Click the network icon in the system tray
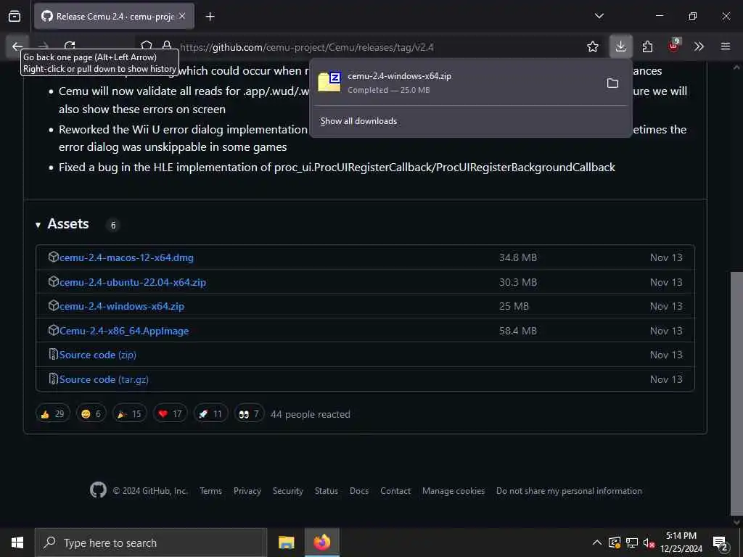 pyautogui.click(x=632, y=542)
